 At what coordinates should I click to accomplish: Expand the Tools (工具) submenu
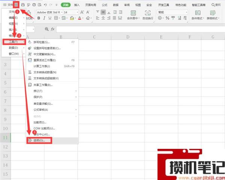click(x=14, y=42)
